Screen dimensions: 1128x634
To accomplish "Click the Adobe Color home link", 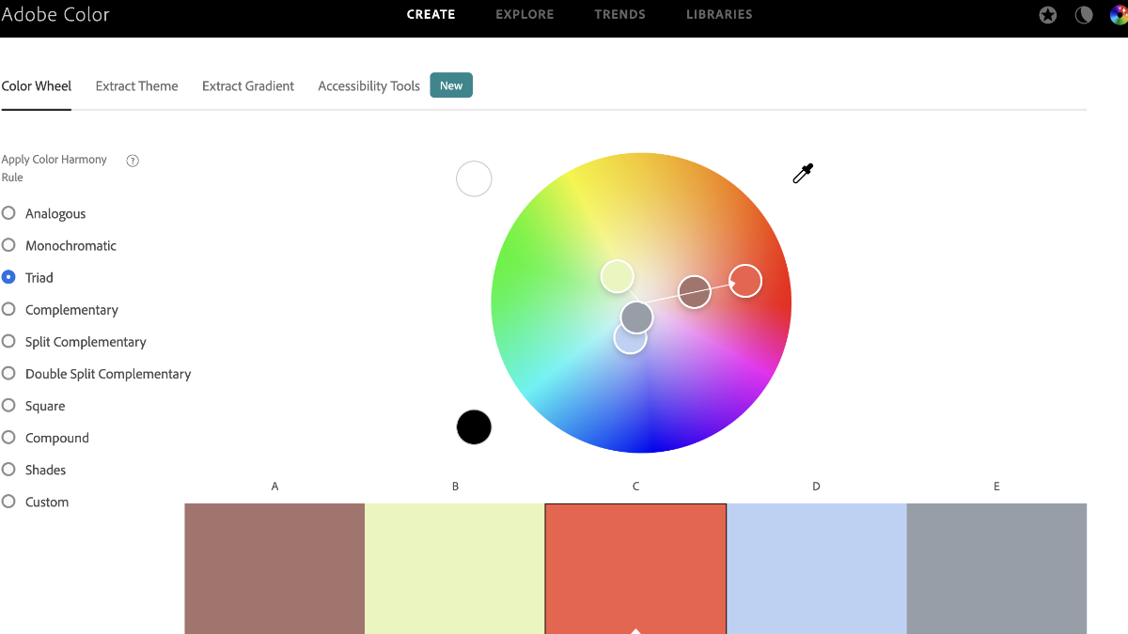I will (x=56, y=15).
